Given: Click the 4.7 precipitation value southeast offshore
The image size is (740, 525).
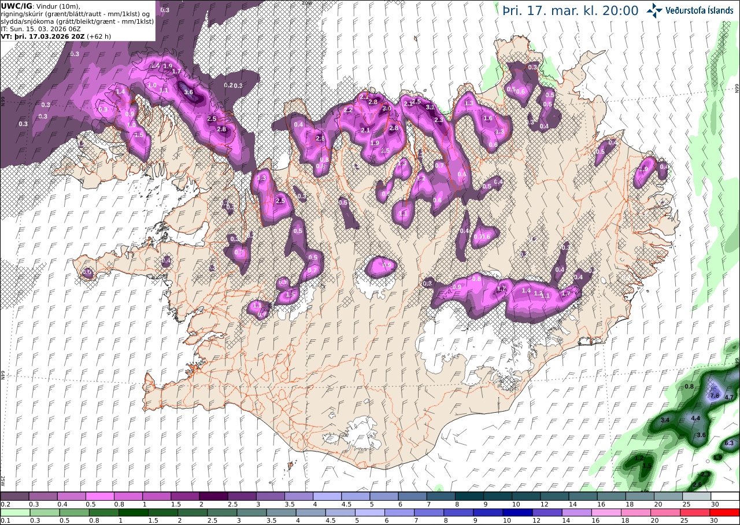Looking at the screenshot, I should tap(729, 397).
